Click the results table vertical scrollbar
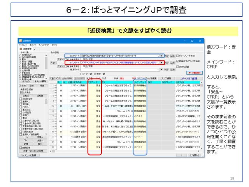Screen dimensions: 249x187 202,115
